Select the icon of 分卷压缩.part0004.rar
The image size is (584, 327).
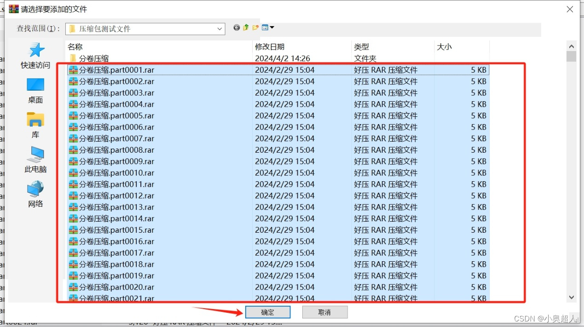click(x=73, y=104)
